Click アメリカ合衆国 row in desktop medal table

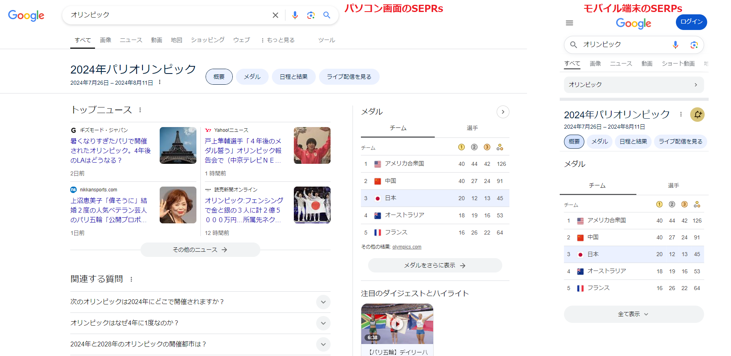pos(435,164)
